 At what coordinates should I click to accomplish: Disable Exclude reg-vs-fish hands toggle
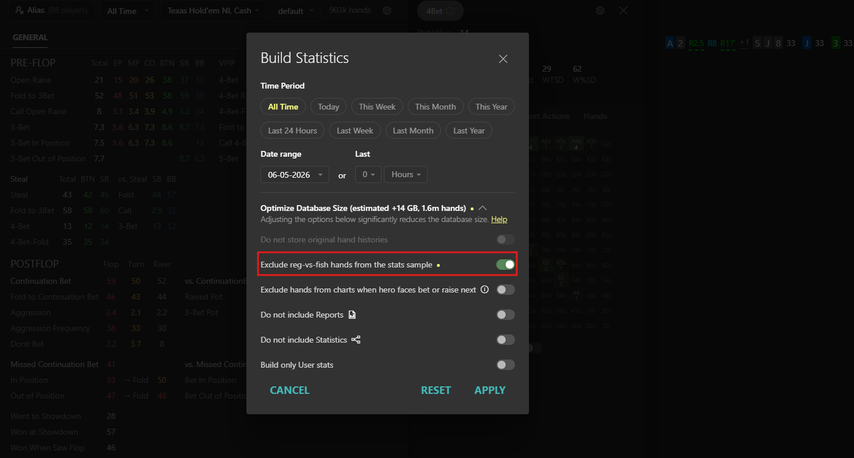click(506, 265)
